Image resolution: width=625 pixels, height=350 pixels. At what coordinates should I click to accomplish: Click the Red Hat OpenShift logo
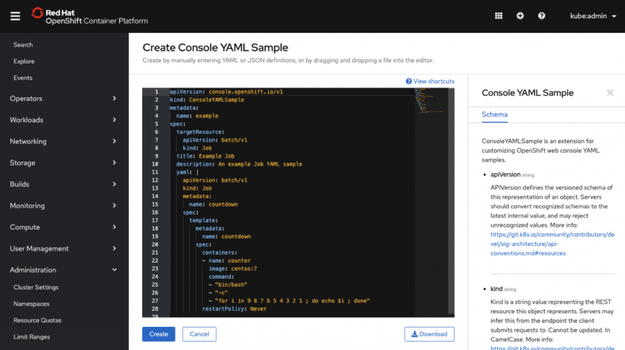click(x=89, y=16)
